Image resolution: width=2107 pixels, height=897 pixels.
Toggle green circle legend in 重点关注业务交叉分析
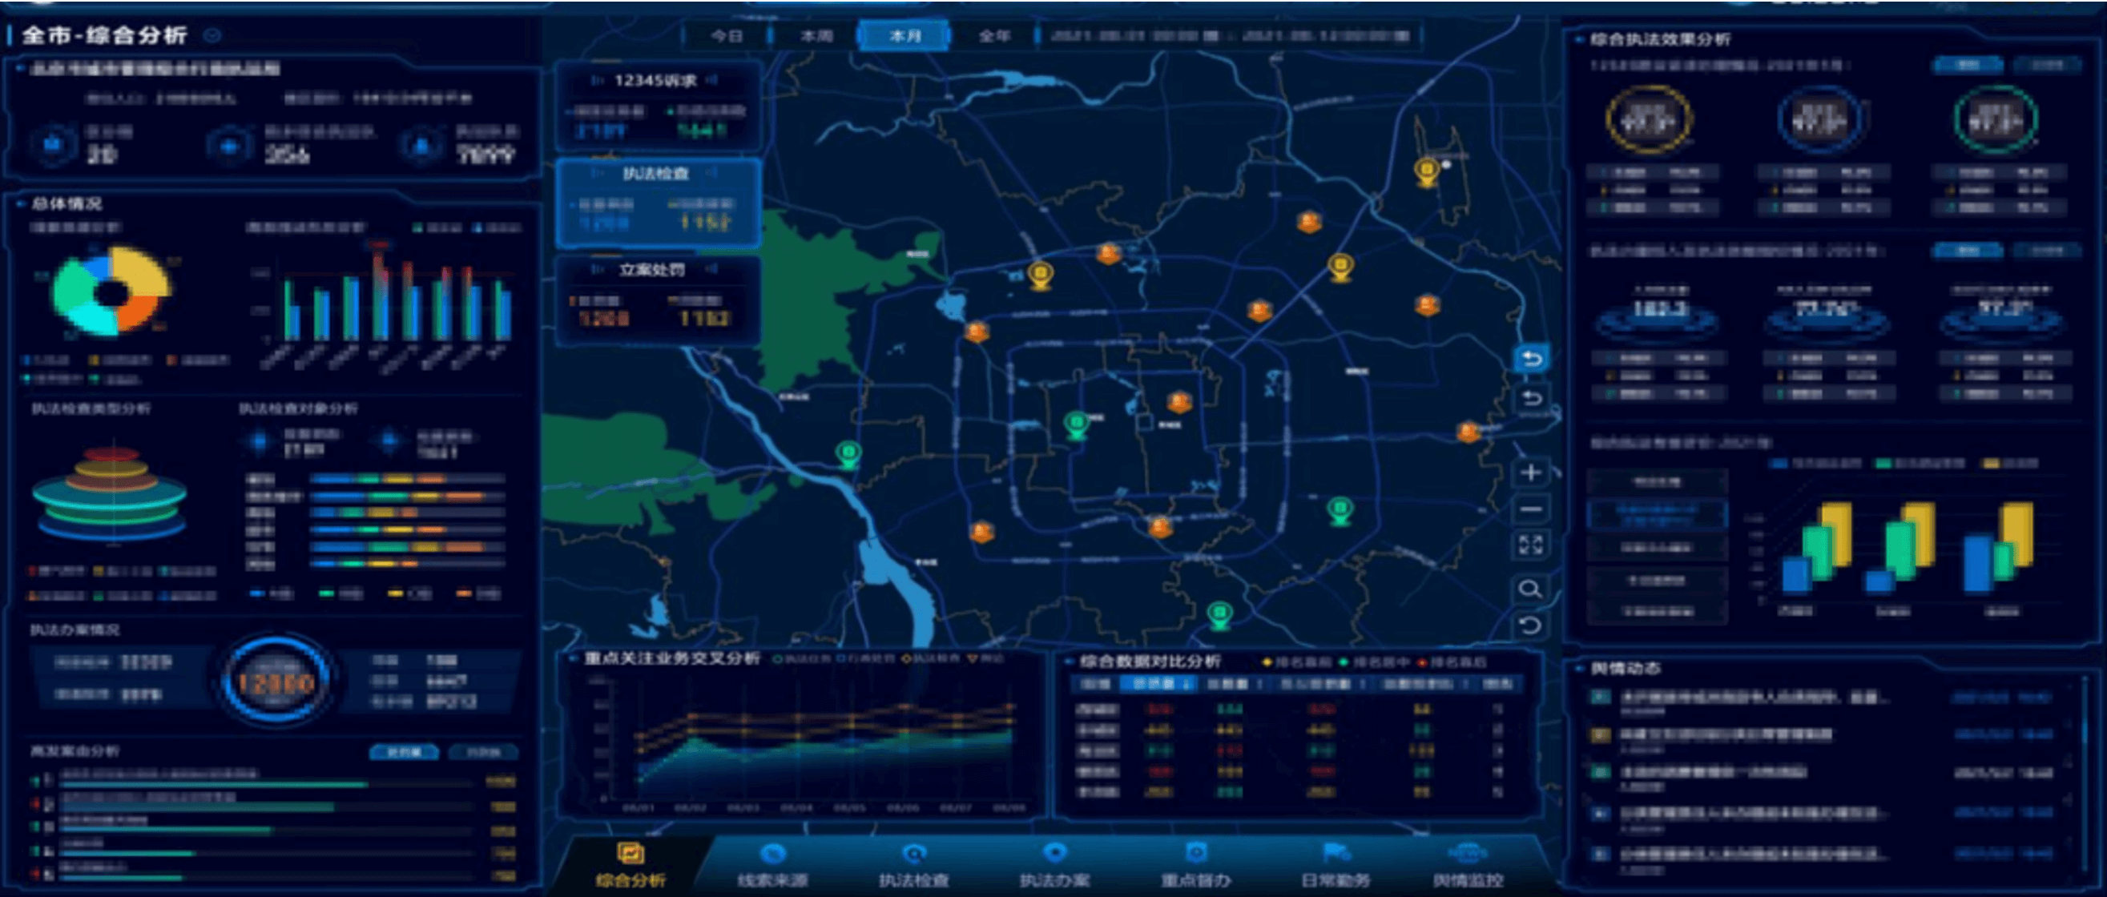coord(803,659)
